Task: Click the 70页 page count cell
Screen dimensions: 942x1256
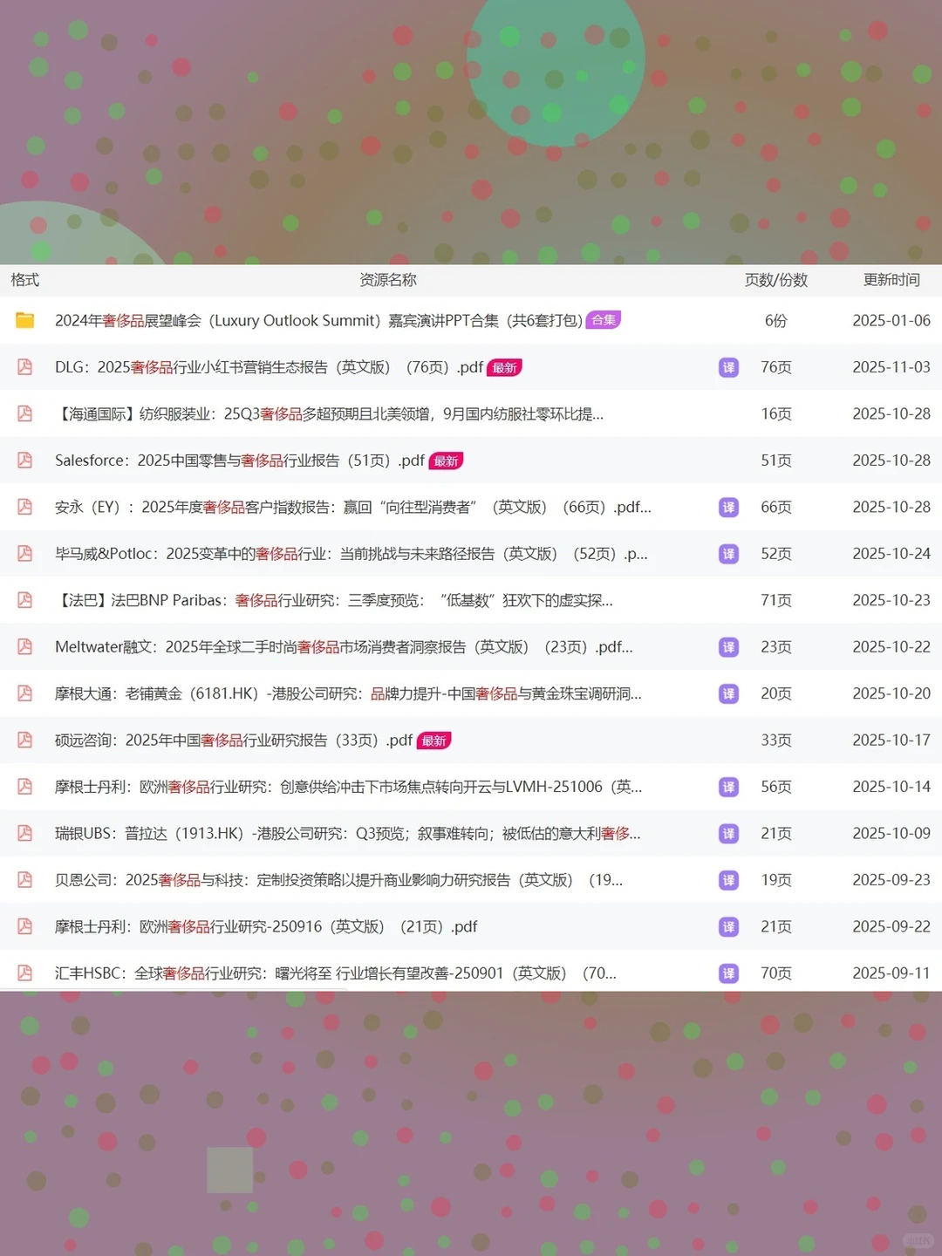Action: point(776,973)
